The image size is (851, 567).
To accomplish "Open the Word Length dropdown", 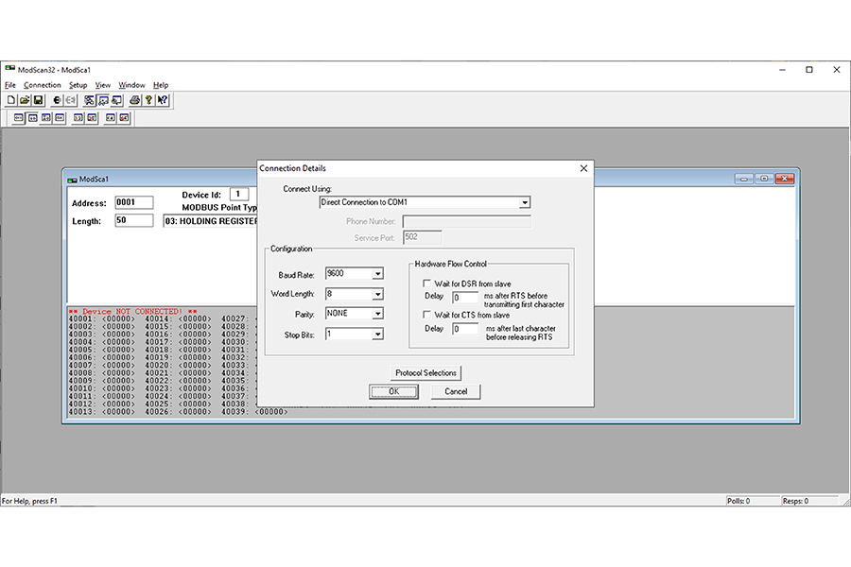I will pos(377,295).
